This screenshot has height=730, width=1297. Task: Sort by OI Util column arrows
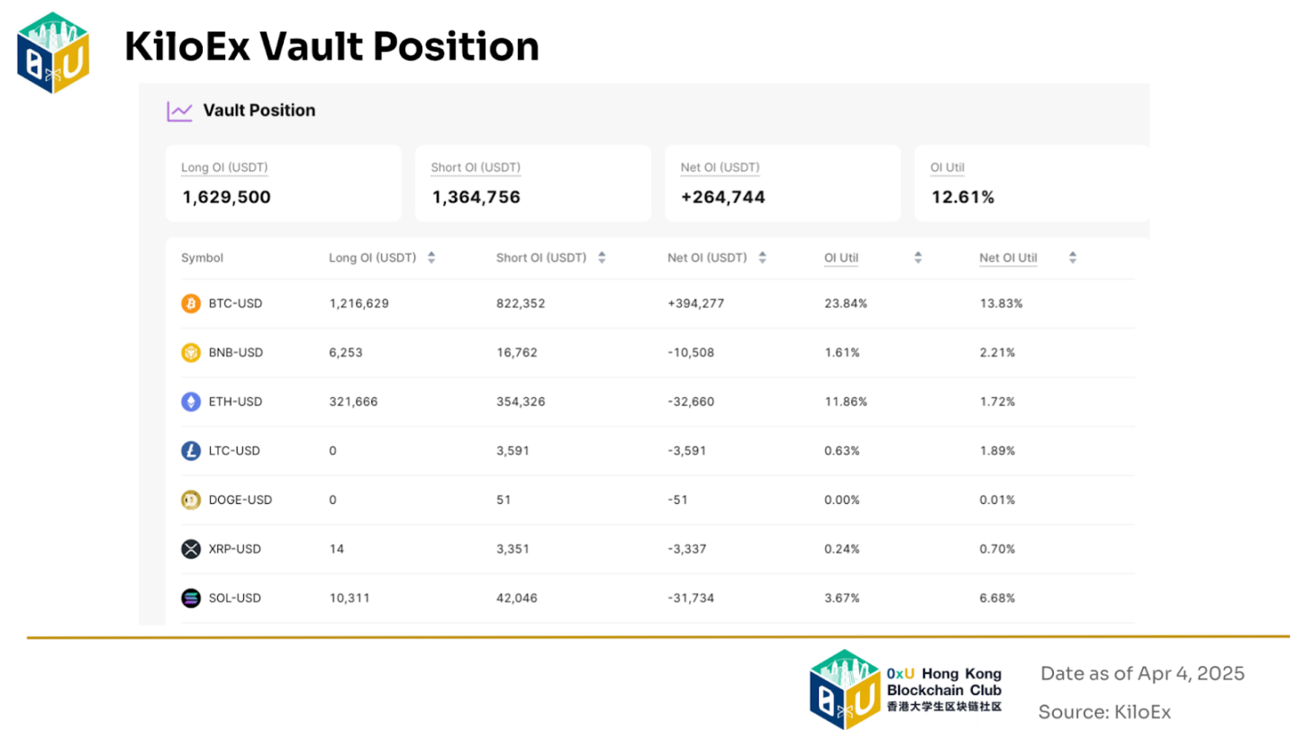point(918,257)
